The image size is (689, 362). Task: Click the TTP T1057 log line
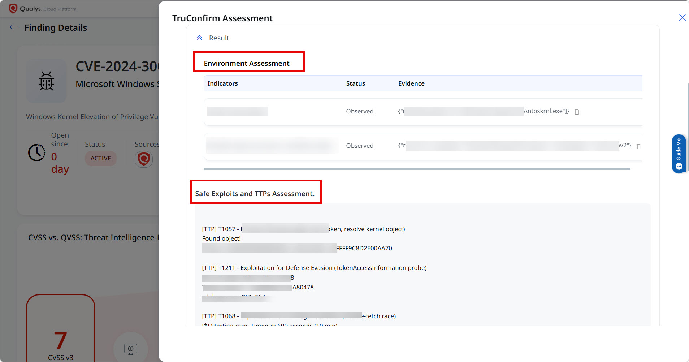(x=303, y=229)
